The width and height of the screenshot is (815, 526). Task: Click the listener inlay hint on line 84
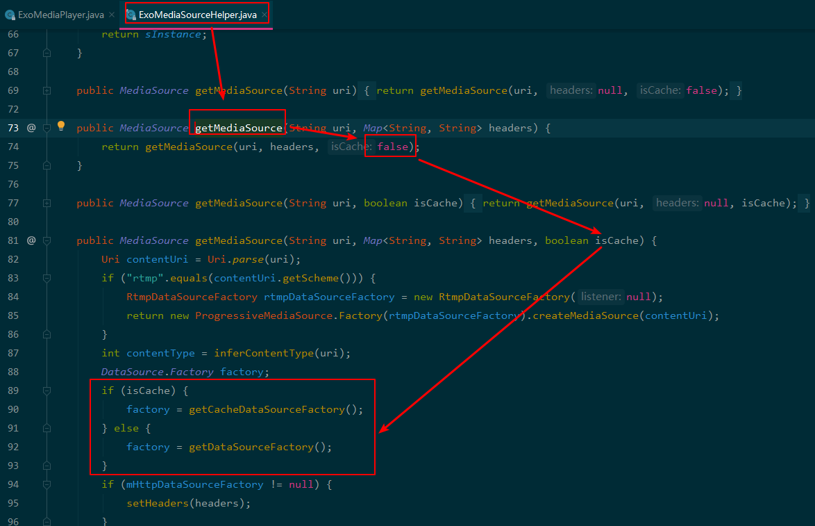(x=601, y=297)
